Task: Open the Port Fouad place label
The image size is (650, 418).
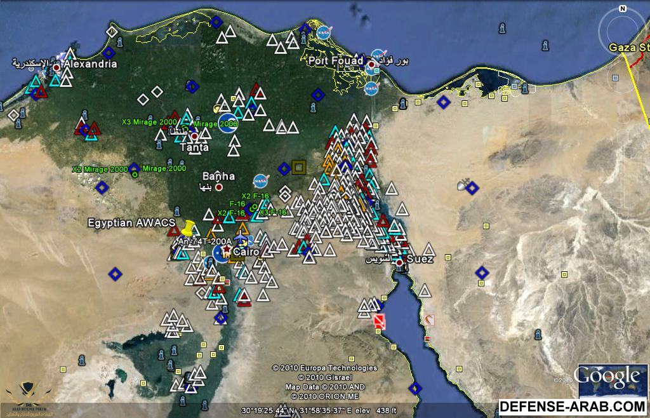Action: (x=336, y=61)
